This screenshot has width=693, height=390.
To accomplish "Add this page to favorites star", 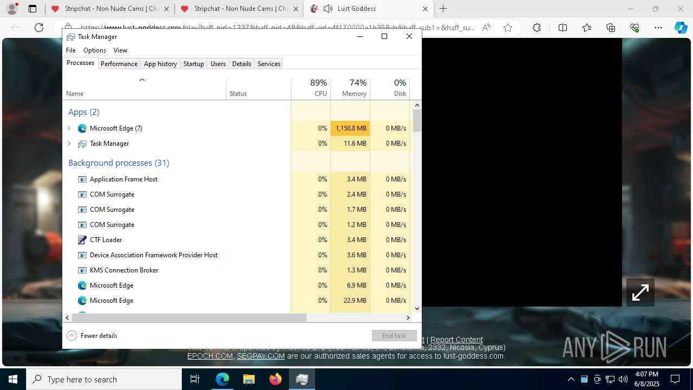I will pos(508,28).
